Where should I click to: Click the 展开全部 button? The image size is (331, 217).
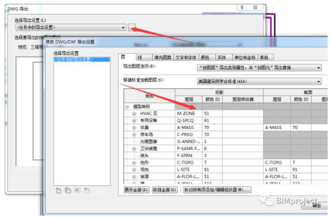point(136,190)
